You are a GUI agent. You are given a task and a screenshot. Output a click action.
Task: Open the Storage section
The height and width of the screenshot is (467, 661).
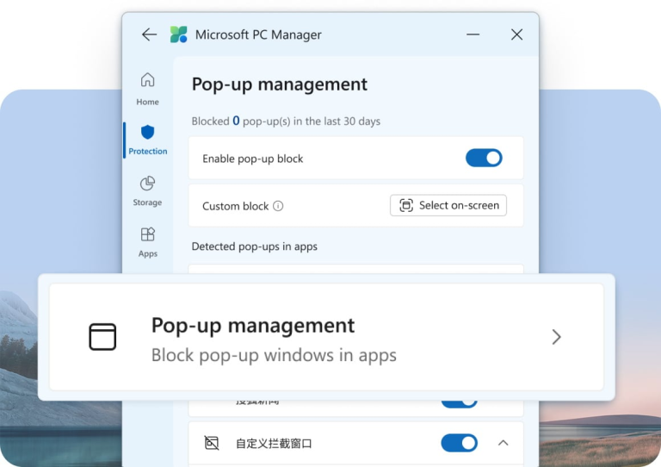[x=147, y=191]
